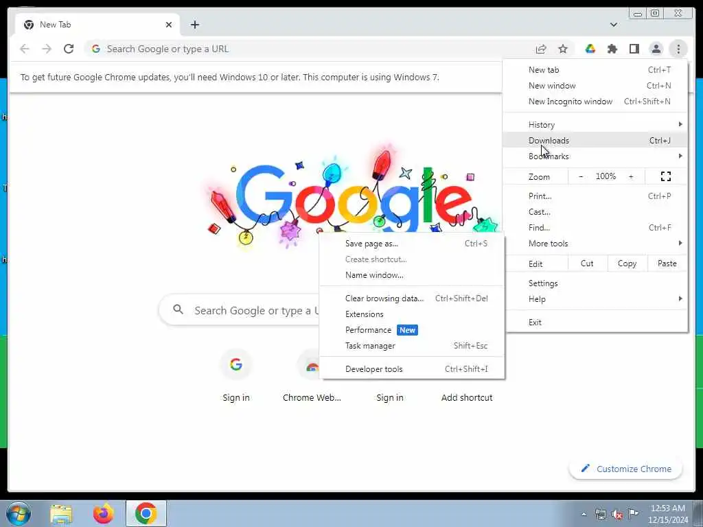Viewport: 703px width, 527px height.
Task: Select New window menu item
Action: click(595, 86)
